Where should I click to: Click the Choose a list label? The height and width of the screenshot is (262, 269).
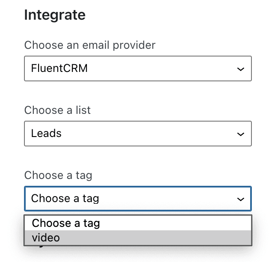tap(57, 110)
